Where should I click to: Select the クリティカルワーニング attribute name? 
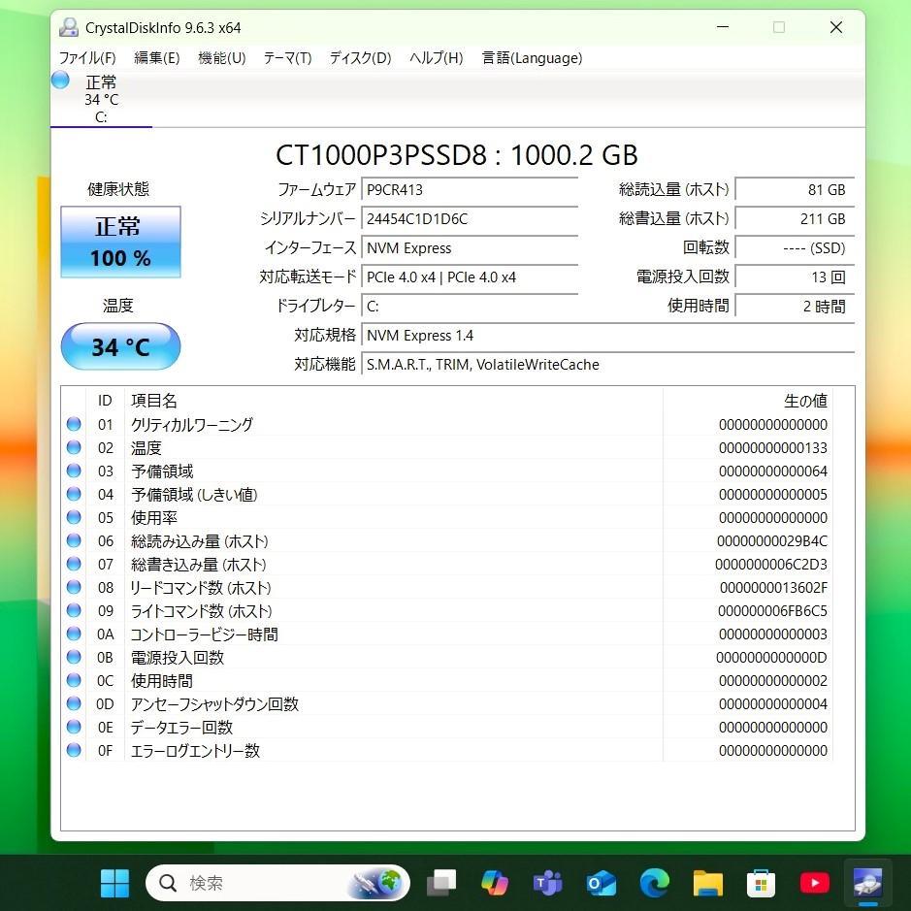tap(192, 425)
